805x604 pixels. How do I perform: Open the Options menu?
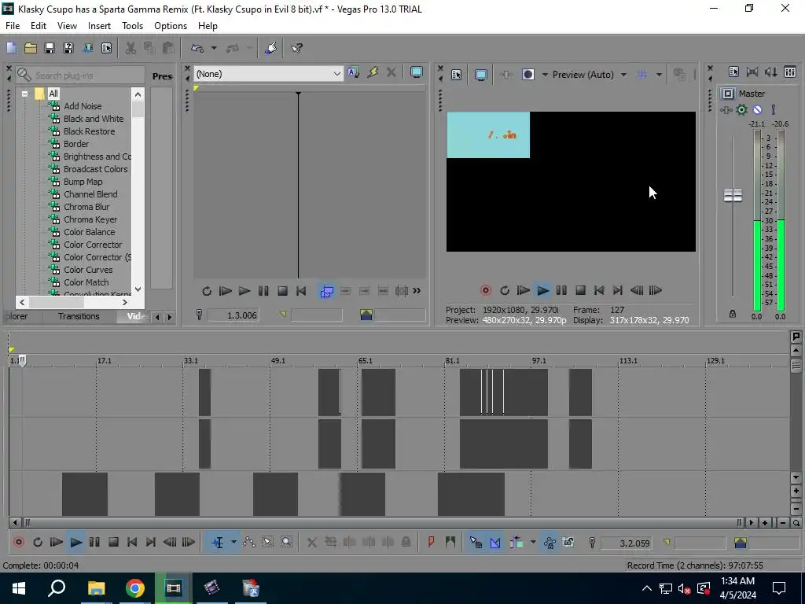171,26
